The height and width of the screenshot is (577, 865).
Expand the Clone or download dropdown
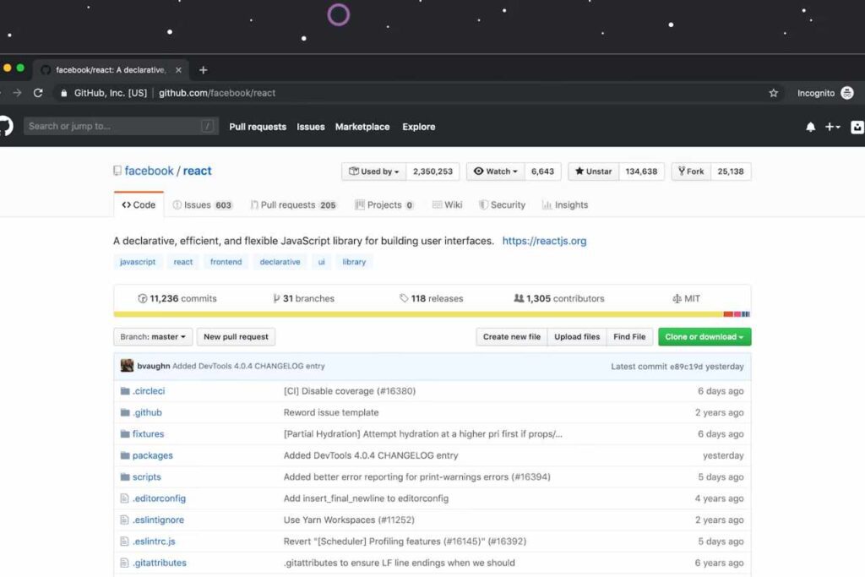click(704, 337)
